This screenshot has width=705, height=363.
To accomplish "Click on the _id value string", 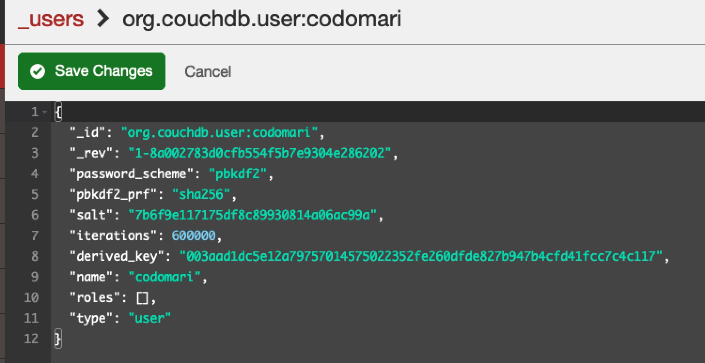I will [x=219, y=132].
